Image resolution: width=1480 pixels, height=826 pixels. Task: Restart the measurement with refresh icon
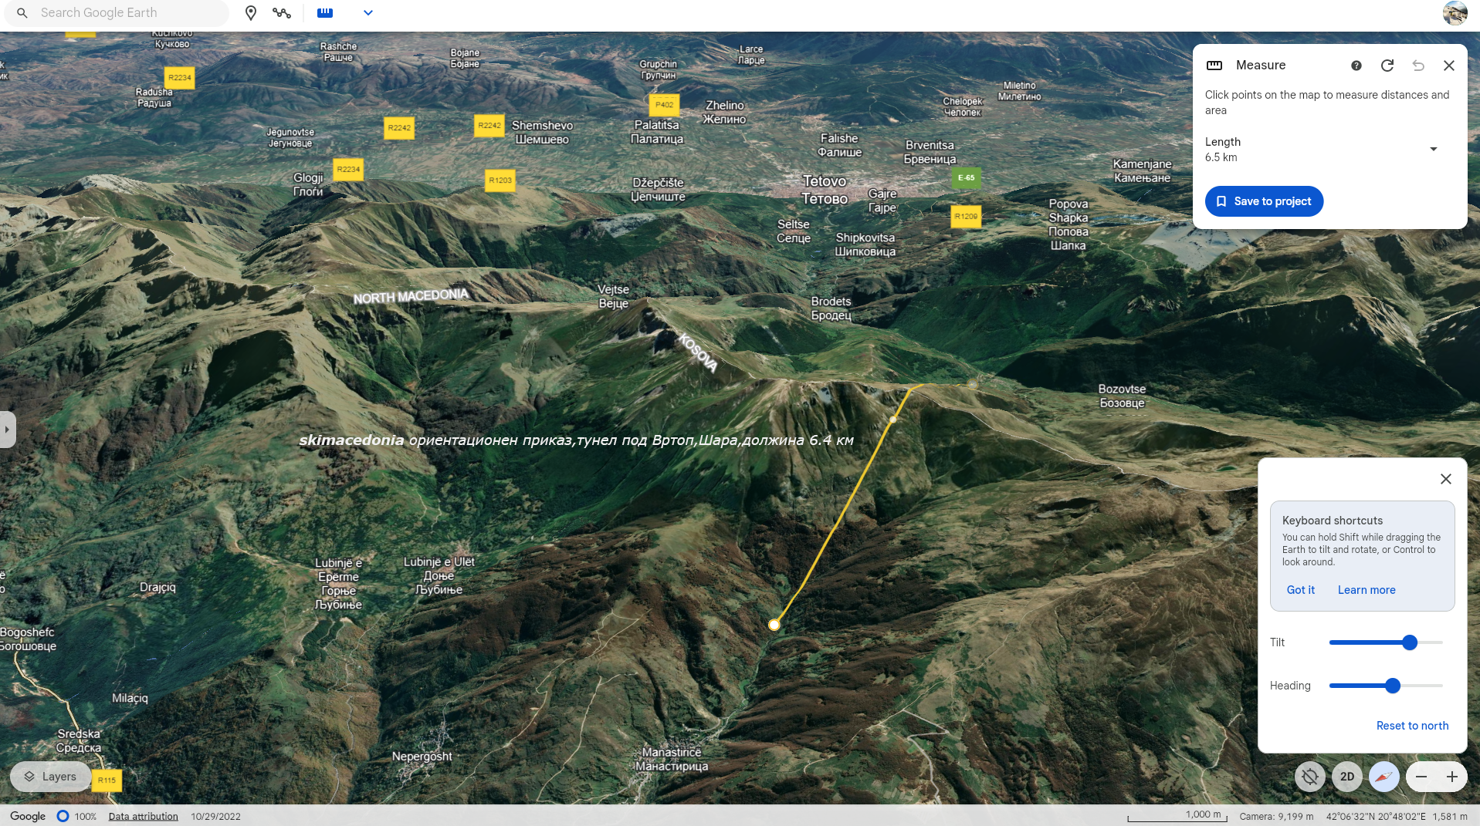[1387, 66]
